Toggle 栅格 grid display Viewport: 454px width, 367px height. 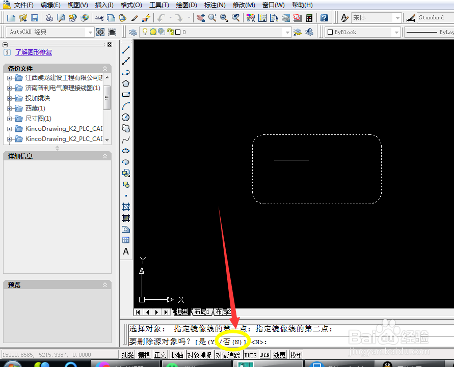point(144,355)
